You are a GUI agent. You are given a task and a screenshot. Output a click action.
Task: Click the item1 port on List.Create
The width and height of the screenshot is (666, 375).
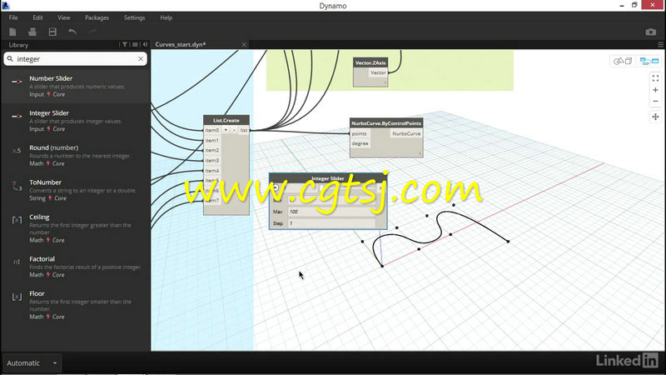coord(212,140)
